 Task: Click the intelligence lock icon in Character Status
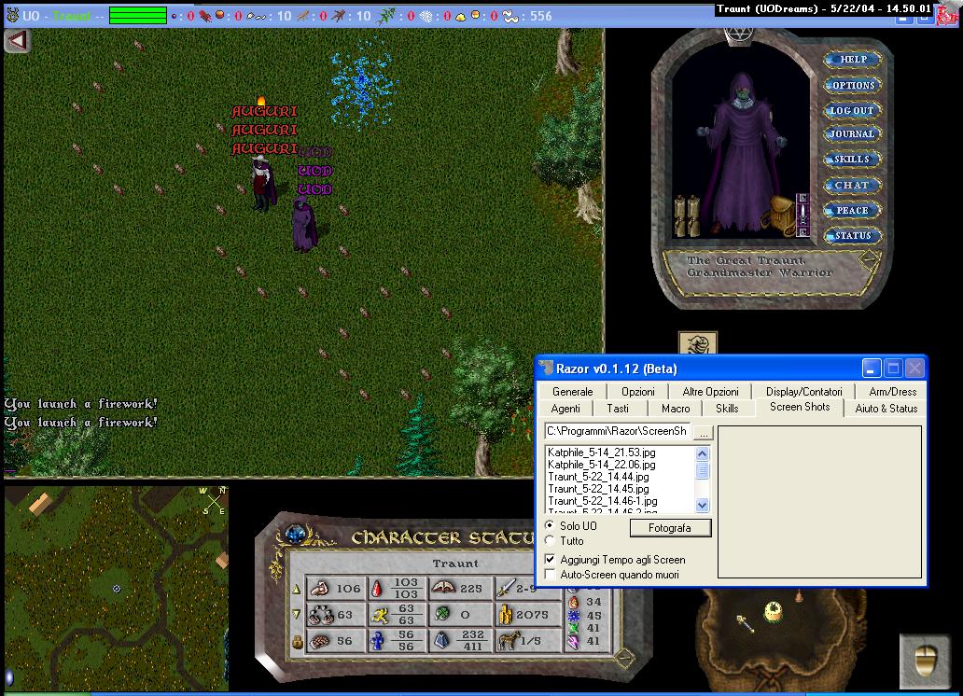[x=298, y=642]
